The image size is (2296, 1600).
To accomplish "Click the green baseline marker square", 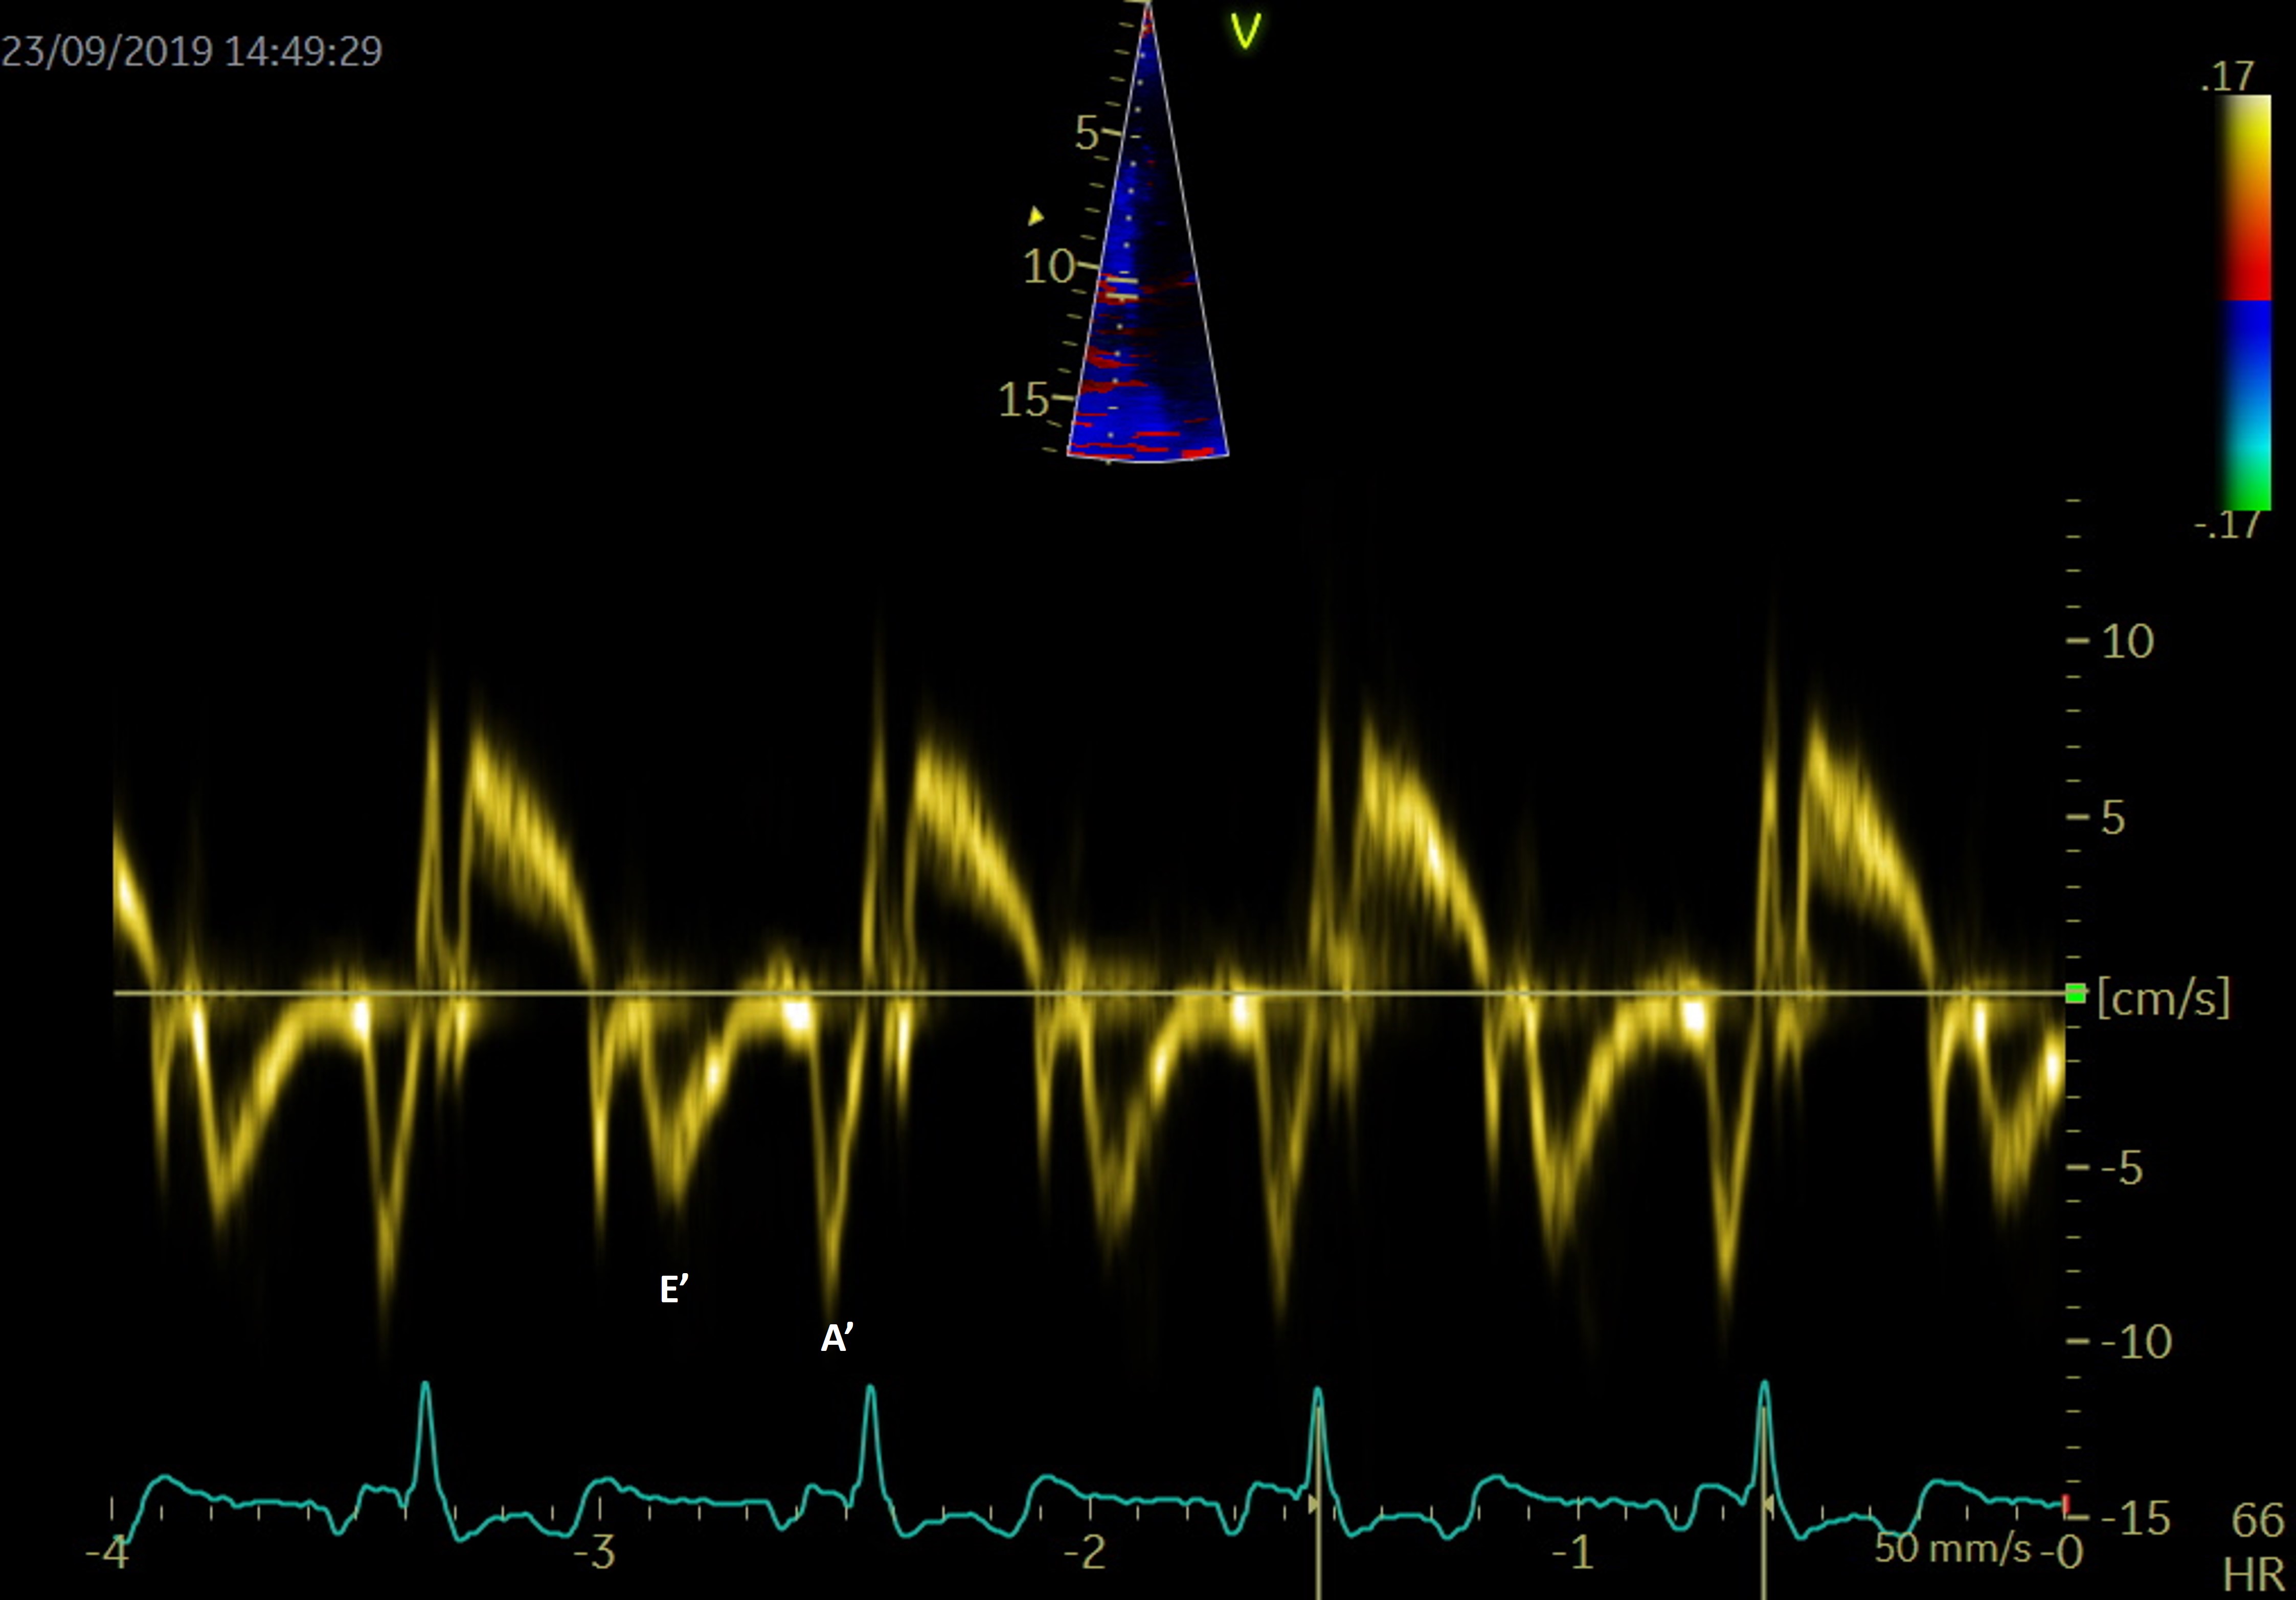I will [2075, 993].
